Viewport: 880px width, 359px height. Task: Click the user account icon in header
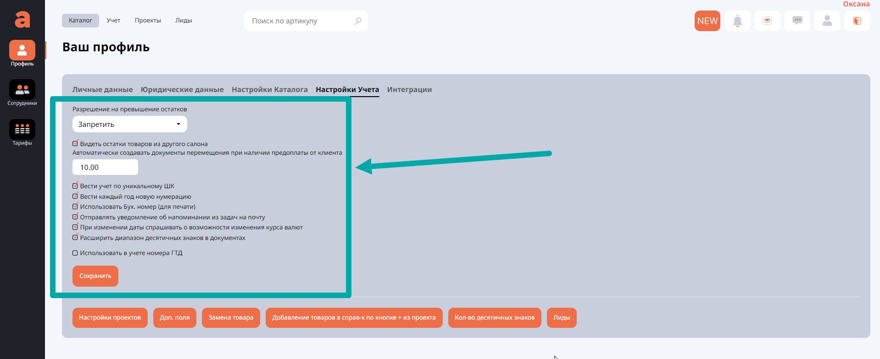point(827,21)
